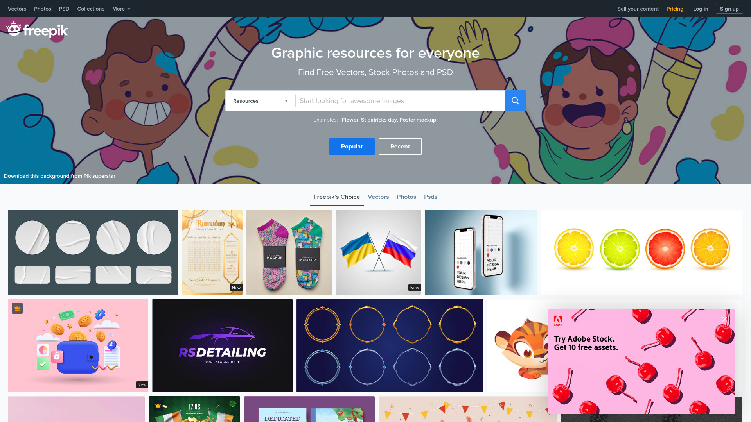751x422 pixels.
Task: Click the Adobe logo in the ad
Action: pos(558,321)
